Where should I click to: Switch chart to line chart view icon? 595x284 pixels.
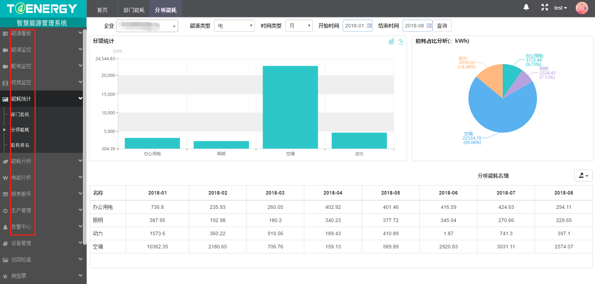[x=401, y=41]
